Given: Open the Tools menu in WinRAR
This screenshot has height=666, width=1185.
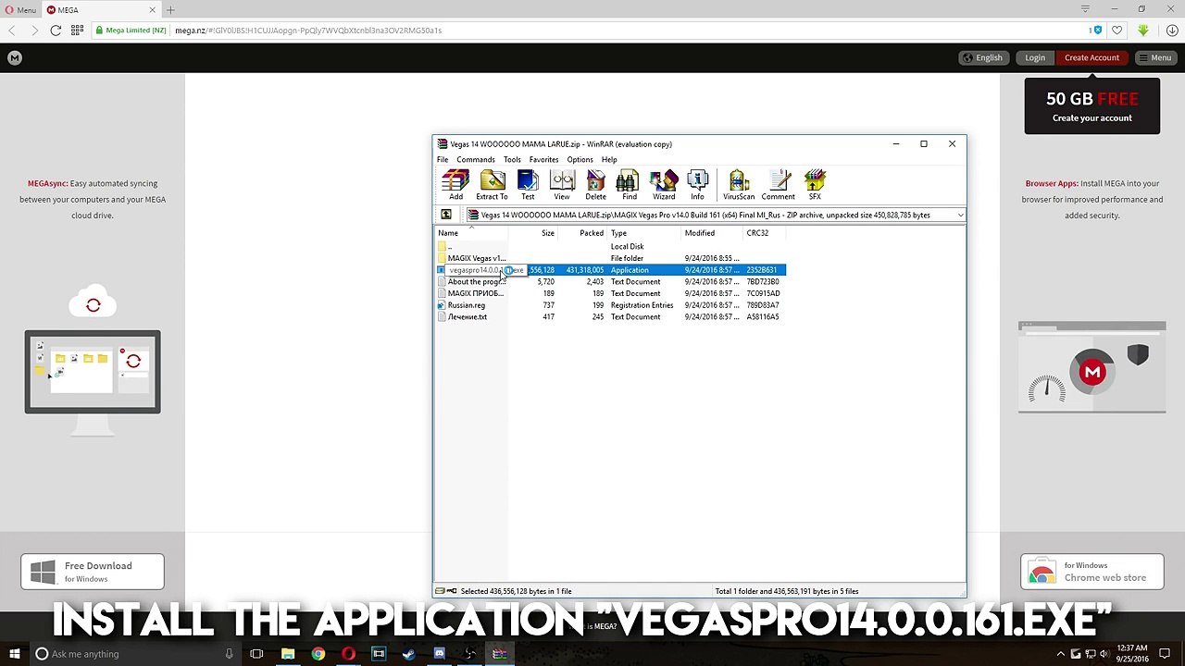Looking at the screenshot, I should 512,159.
